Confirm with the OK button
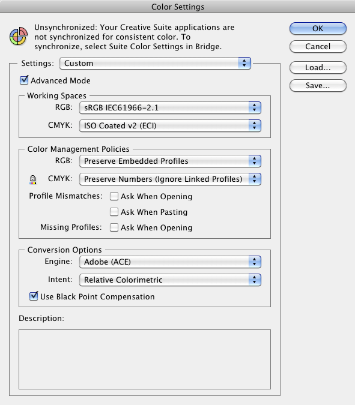 click(318, 28)
